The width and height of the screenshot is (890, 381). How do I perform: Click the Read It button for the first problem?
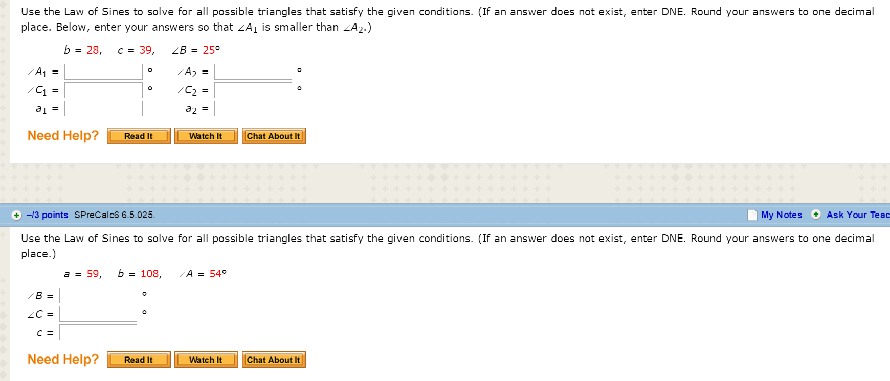coord(138,136)
